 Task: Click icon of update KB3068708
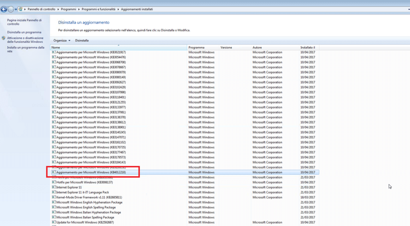click(x=54, y=62)
